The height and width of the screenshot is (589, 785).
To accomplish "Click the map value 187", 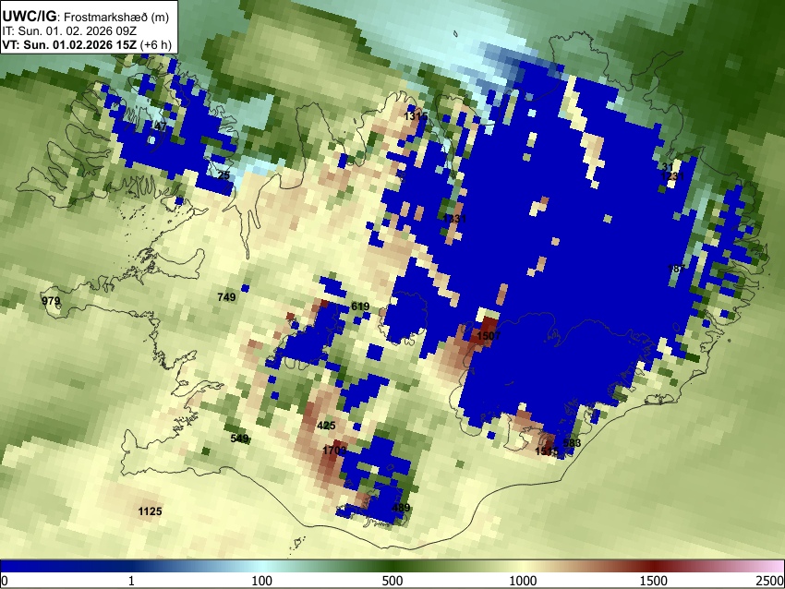I will [676, 269].
